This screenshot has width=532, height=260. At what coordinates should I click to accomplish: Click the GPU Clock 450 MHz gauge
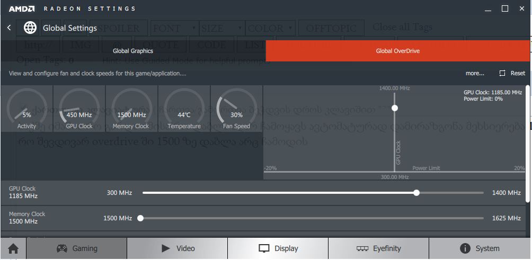(x=79, y=109)
